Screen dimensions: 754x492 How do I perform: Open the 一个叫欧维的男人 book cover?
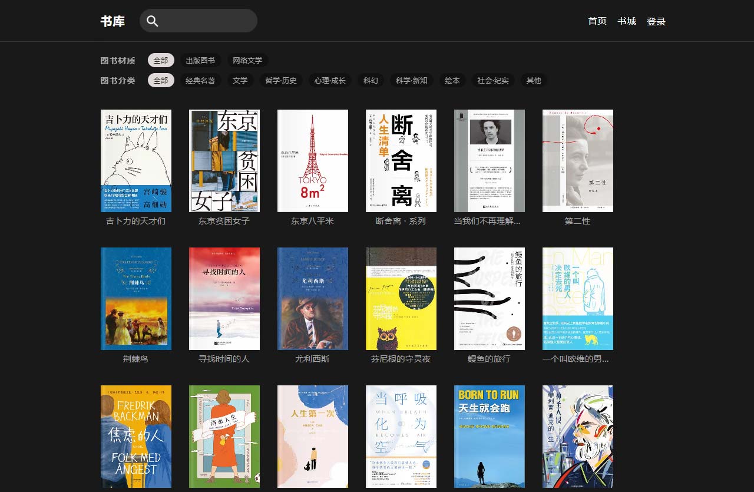point(578,299)
